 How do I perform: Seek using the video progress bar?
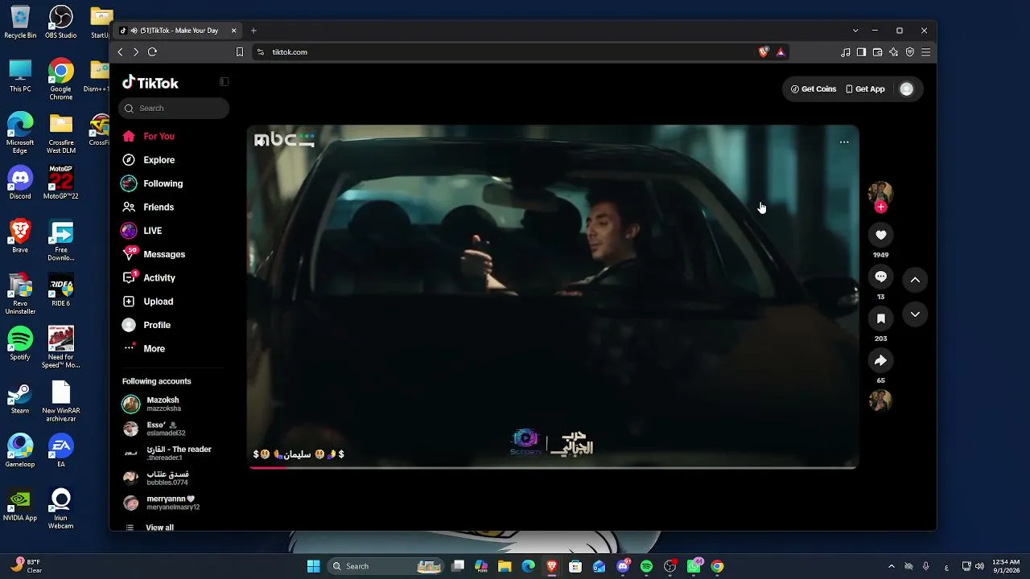[553, 467]
